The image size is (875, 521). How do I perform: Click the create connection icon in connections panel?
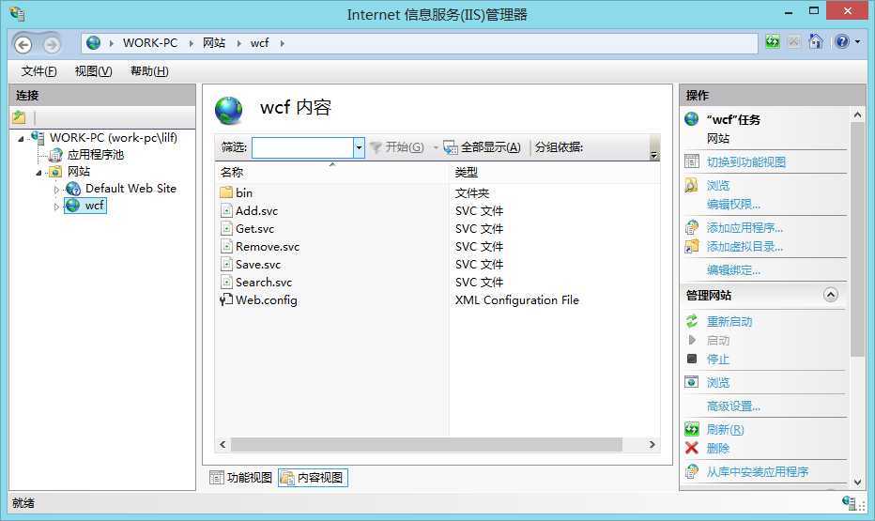tap(19, 117)
